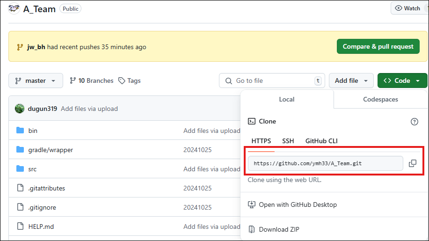This screenshot has width=429, height=241.
Task: Click the branch icon beside 10 Branches
Action: tap(73, 80)
